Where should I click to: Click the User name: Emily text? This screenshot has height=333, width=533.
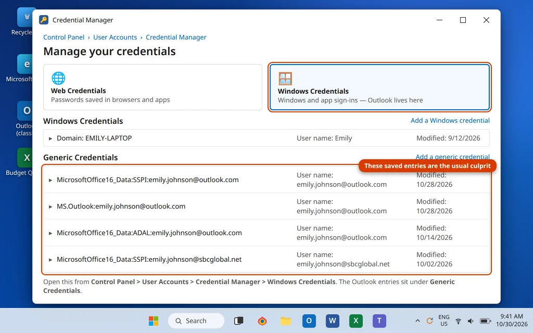pyautogui.click(x=324, y=138)
